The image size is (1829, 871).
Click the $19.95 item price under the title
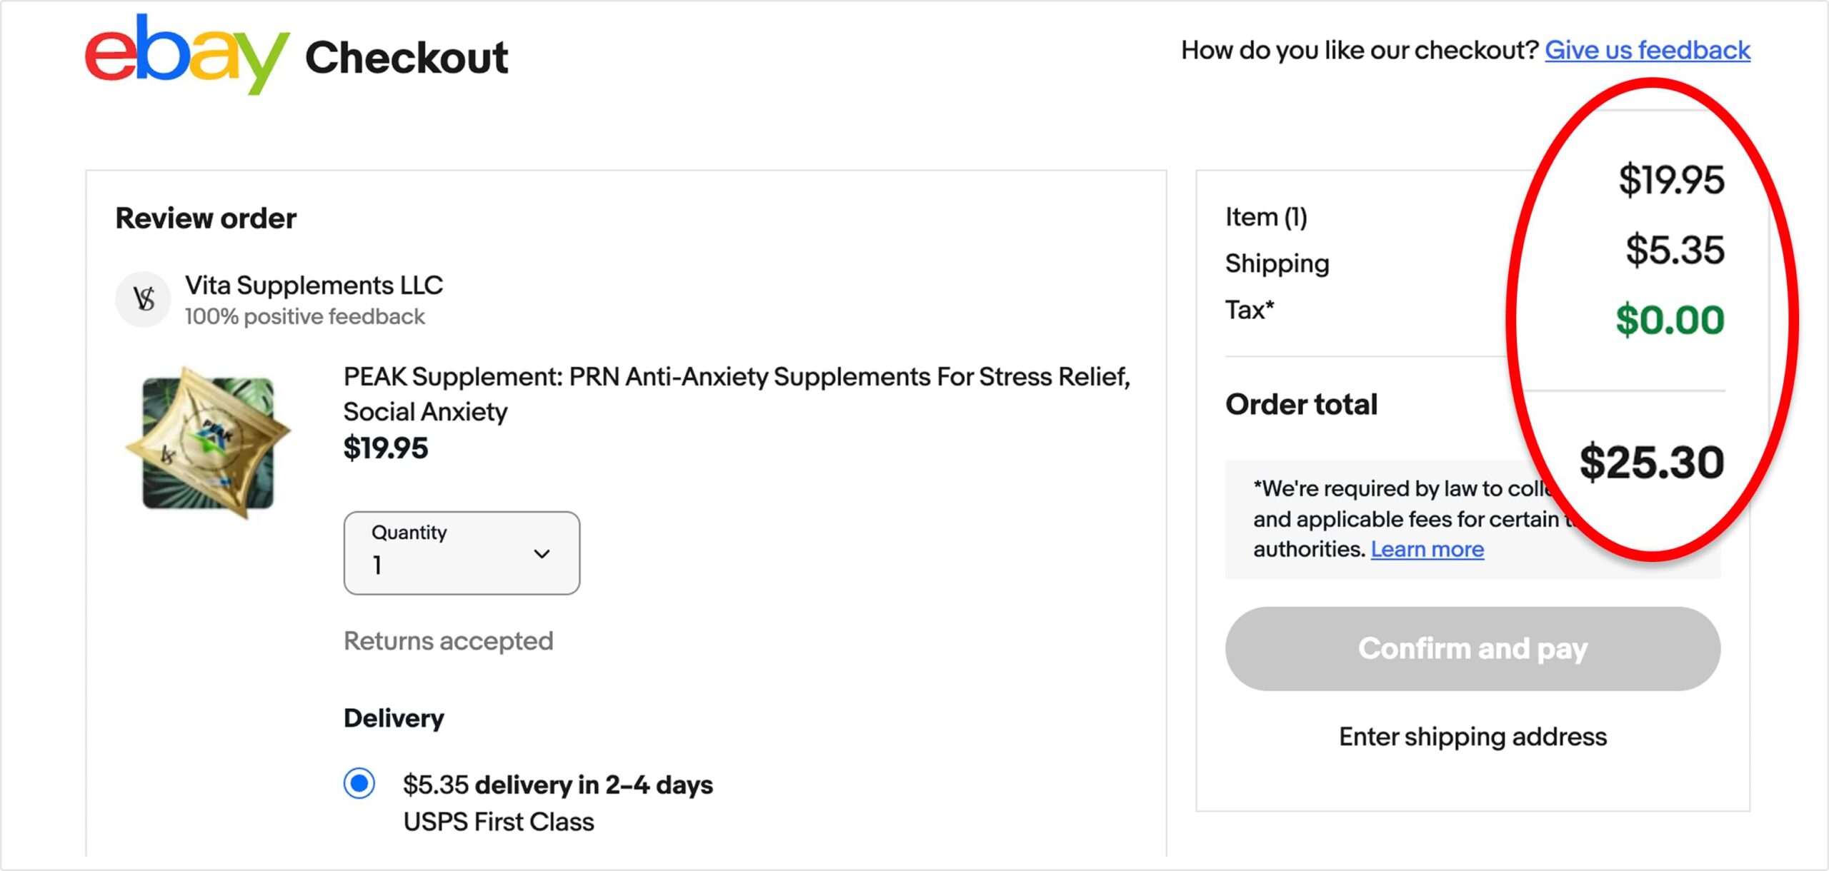[386, 448]
